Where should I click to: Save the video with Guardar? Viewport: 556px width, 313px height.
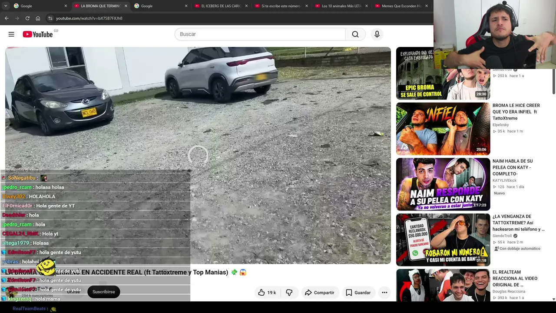(x=358, y=293)
